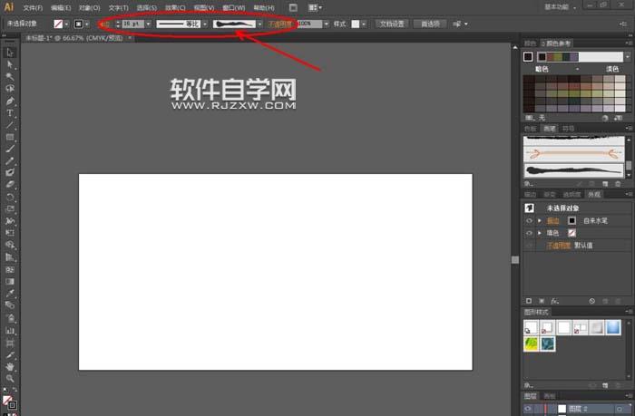
Task: Open fill color dropdown in control bar
Action: click(x=67, y=24)
